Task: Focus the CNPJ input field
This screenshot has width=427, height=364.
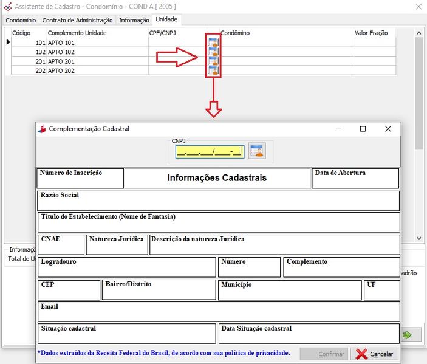Action: click(209, 151)
